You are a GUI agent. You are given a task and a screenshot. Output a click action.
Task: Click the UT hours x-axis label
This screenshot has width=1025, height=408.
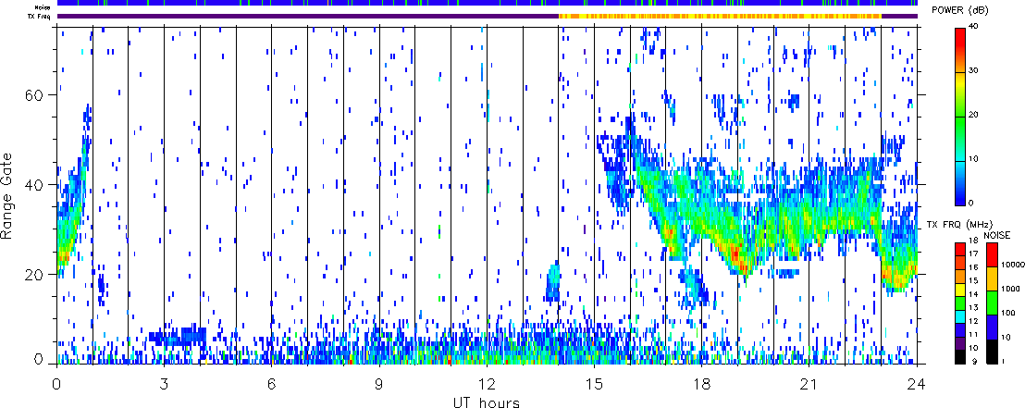(486, 402)
